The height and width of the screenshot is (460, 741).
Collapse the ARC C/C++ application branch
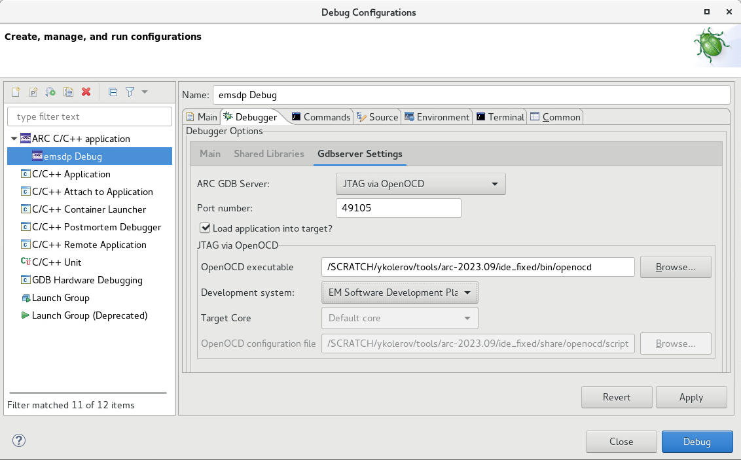(14, 139)
